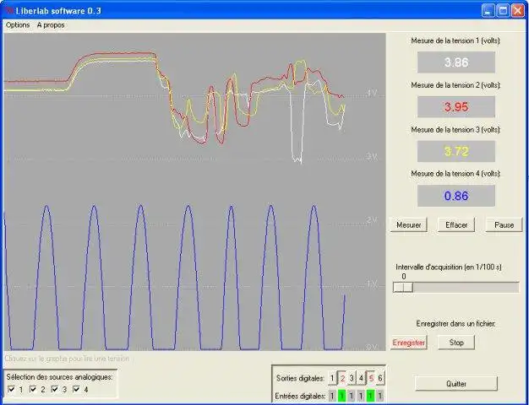Click the acquisition interval slider track
Image resolution: width=529 pixels, height=405 pixels.
pyautogui.click(x=455, y=287)
